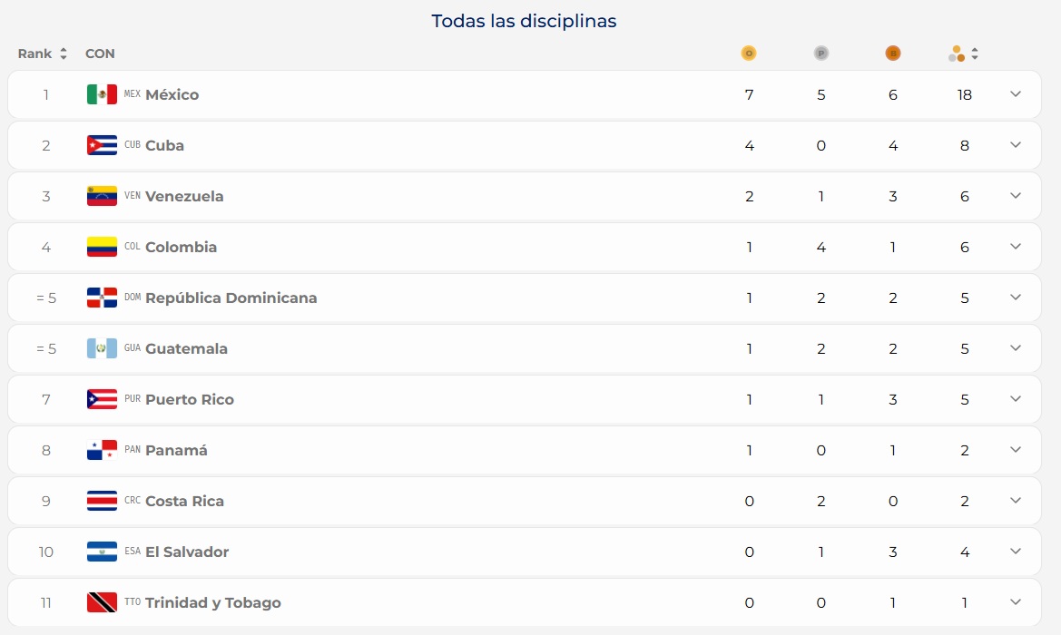The width and height of the screenshot is (1061, 635).
Task: Click the México flag icon
Action: [102, 94]
